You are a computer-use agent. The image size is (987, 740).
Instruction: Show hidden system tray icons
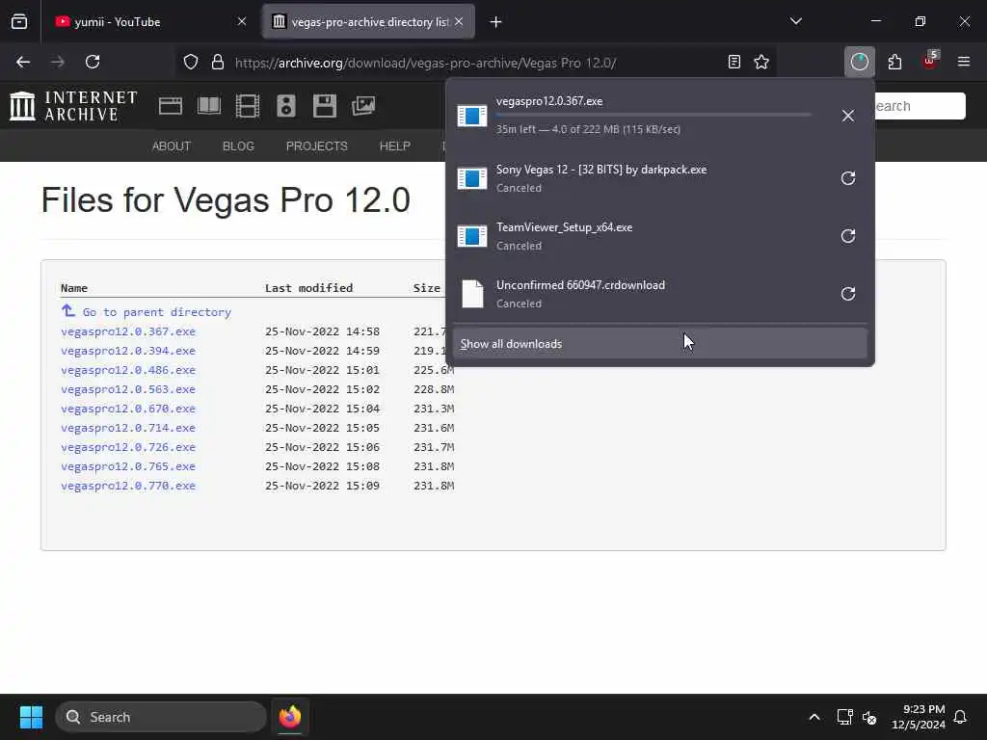814,717
